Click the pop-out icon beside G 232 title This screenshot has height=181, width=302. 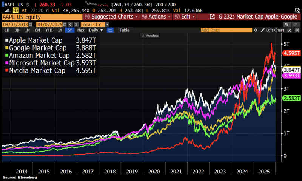[x=212, y=17]
